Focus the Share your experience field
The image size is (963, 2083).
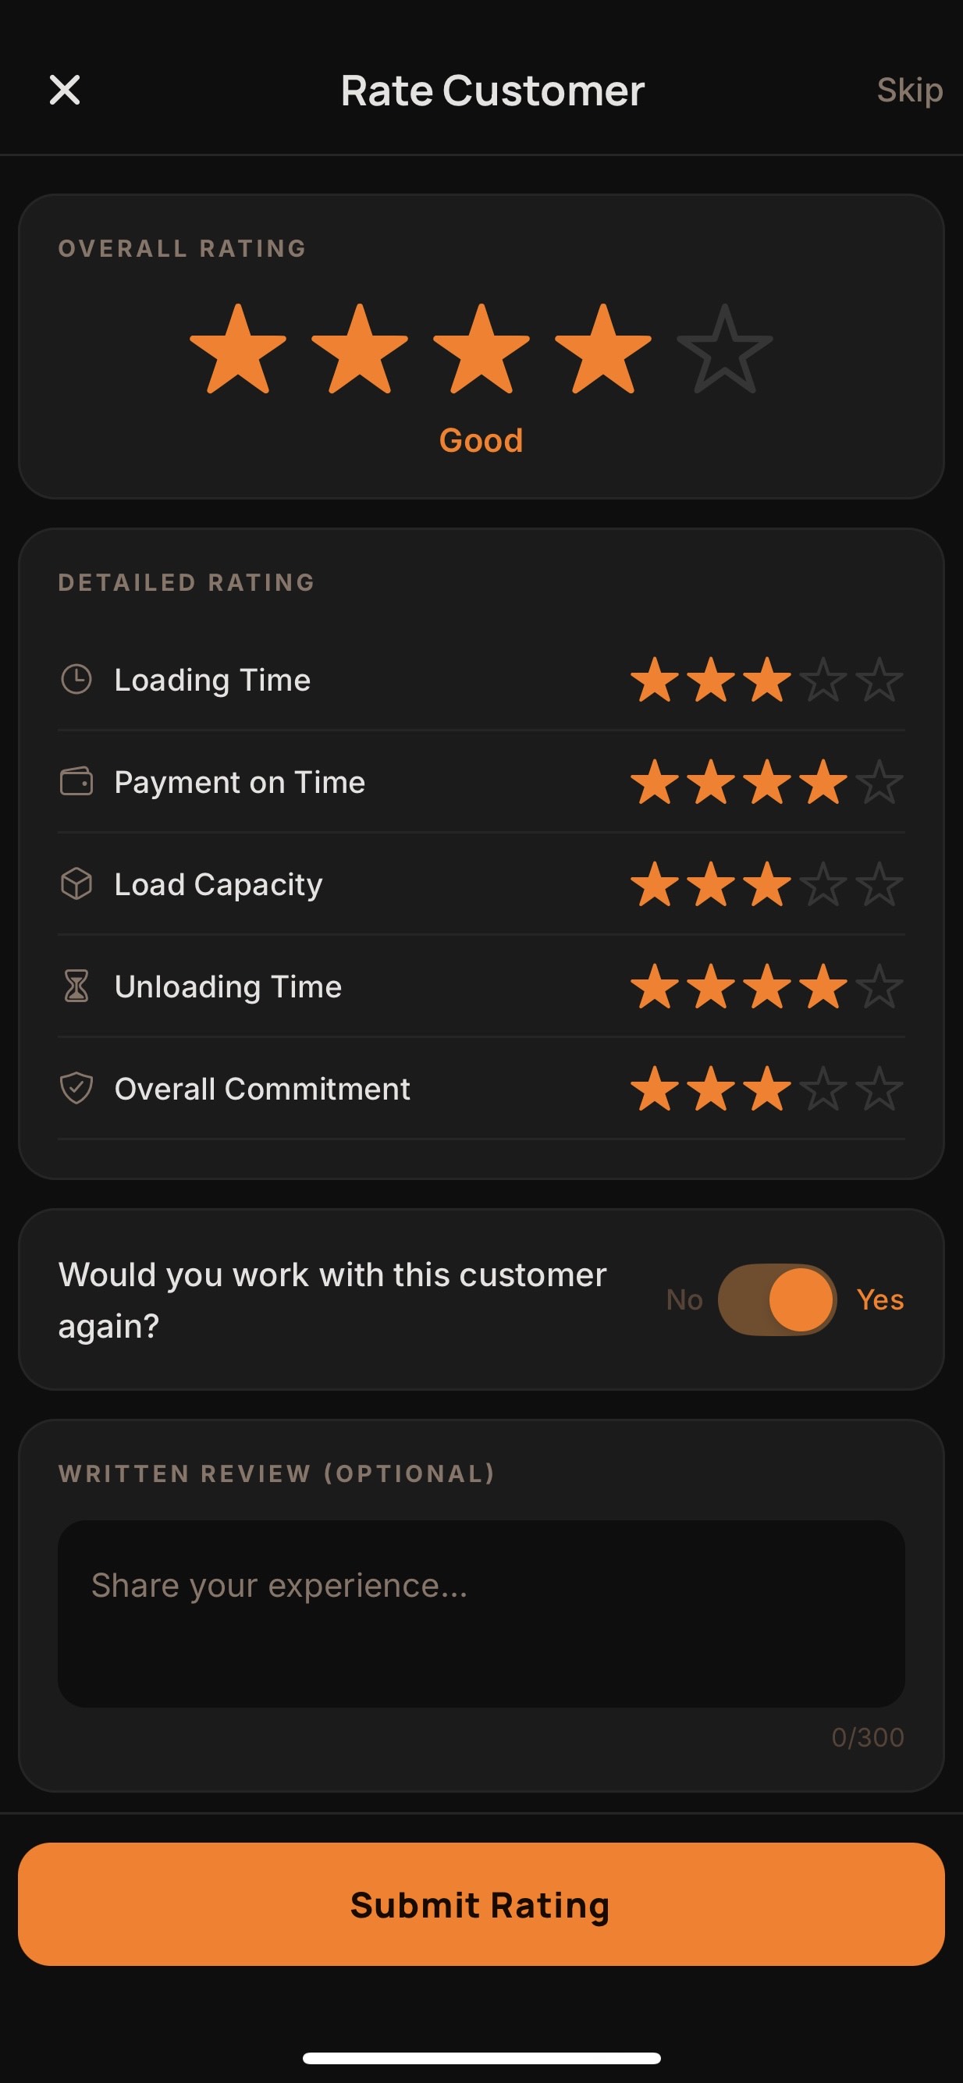tap(481, 1614)
